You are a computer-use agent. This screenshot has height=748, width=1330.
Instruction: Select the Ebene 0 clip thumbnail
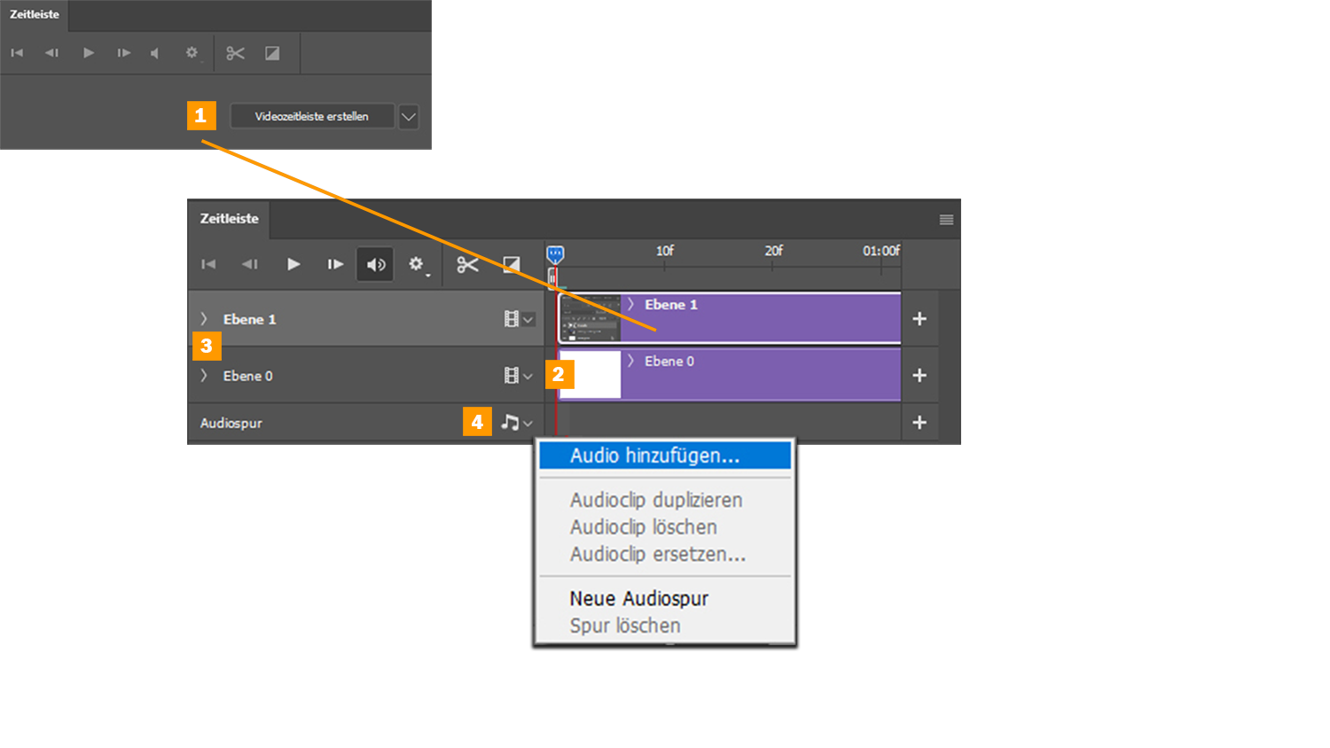point(590,374)
